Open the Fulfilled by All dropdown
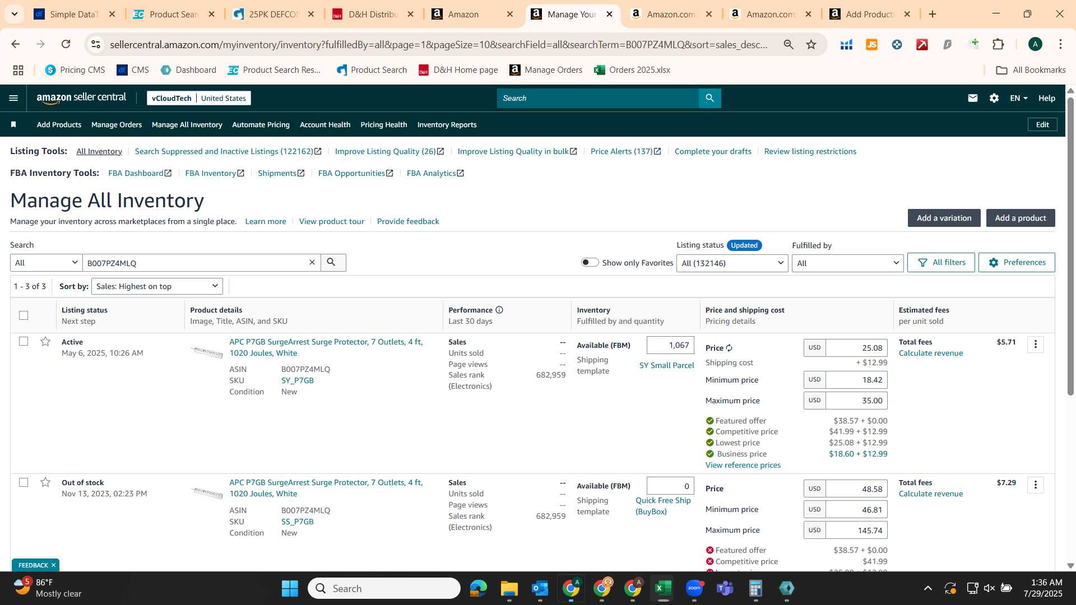Screen dimensions: 1076x605 pos(847,263)
